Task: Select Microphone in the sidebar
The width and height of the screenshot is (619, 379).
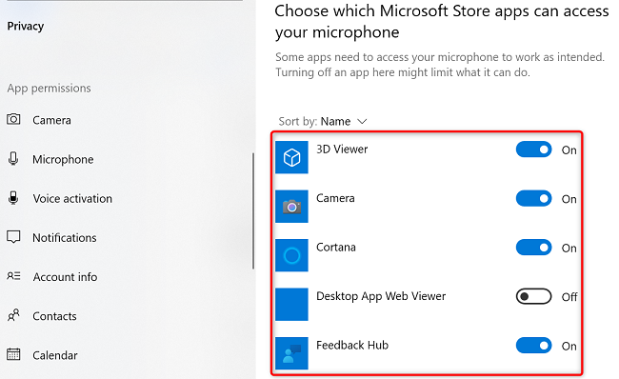Action: point(63,159)
